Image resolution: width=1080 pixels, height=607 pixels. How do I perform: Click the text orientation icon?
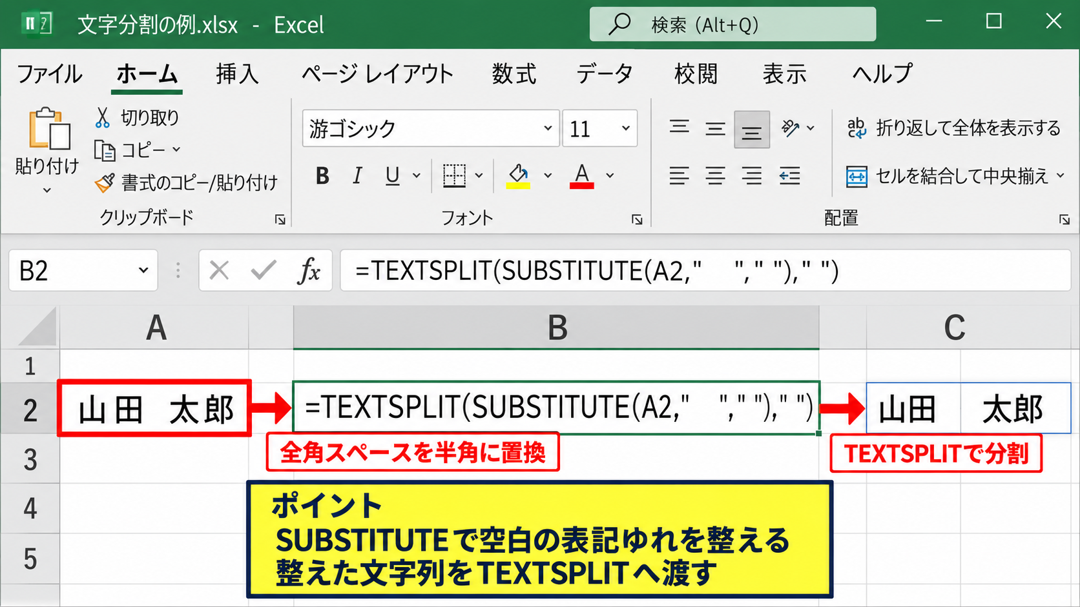(x=791, y=128)
